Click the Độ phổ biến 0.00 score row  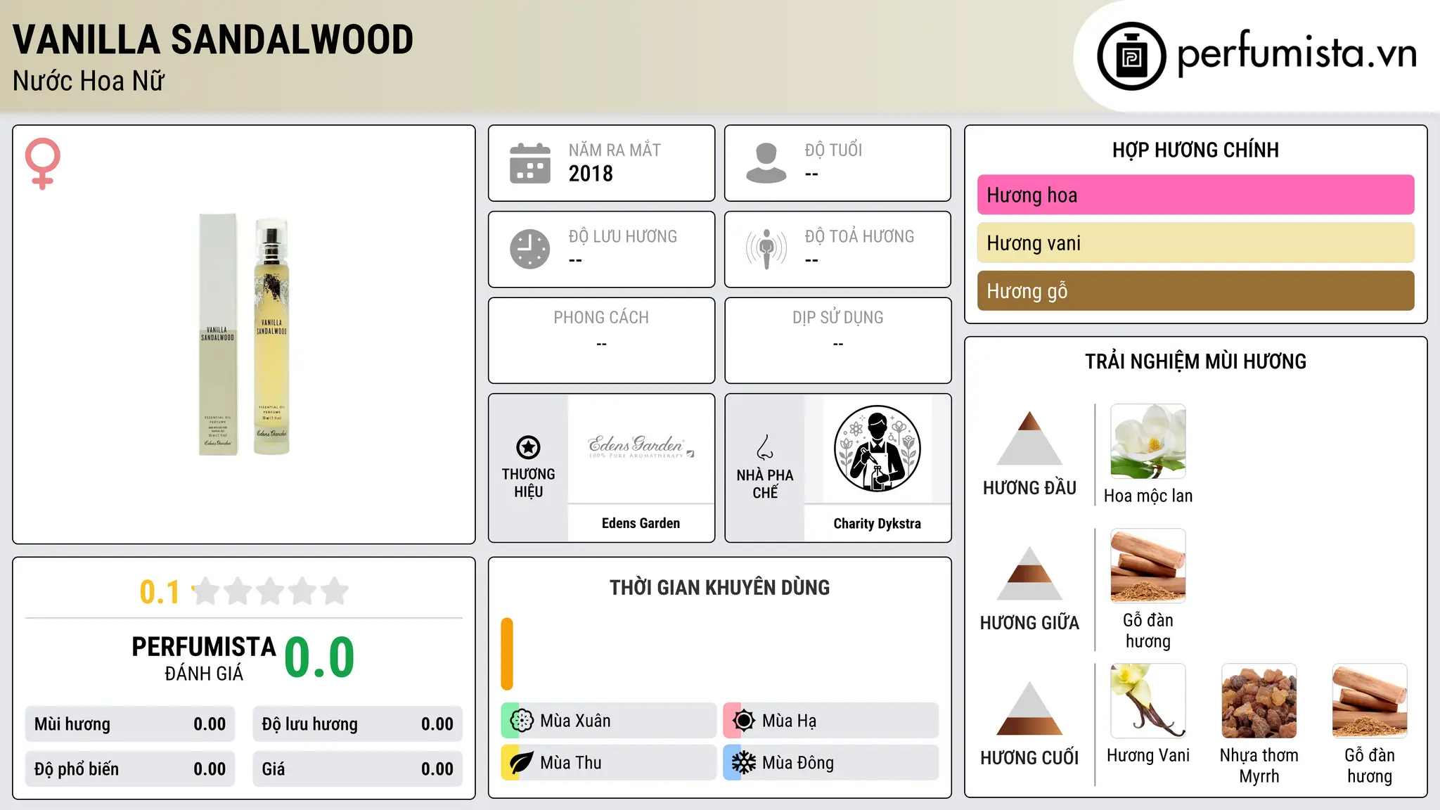[x=130, y=769]
